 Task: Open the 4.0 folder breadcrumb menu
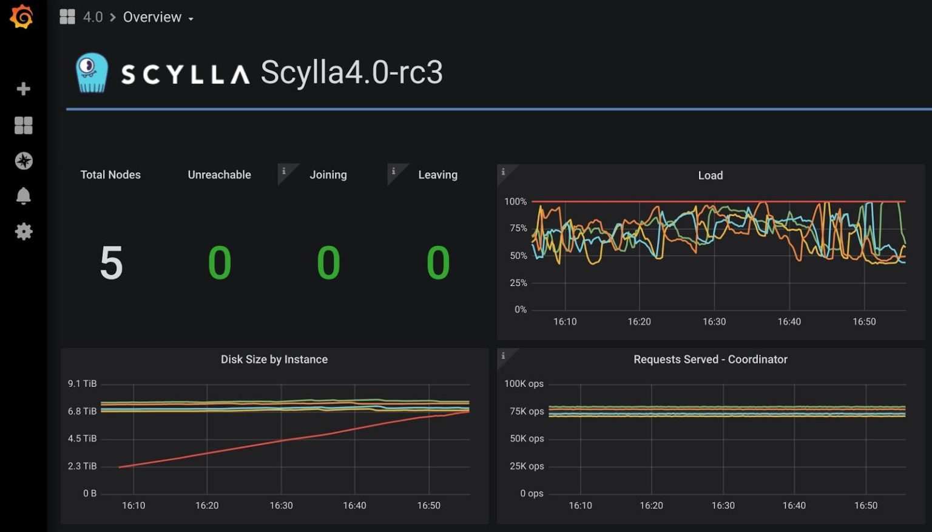(92, 17)
